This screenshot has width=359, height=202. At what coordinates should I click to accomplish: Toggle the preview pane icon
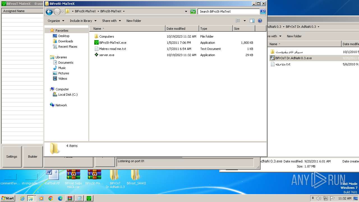pyautogui.click(x=252, y=21)
